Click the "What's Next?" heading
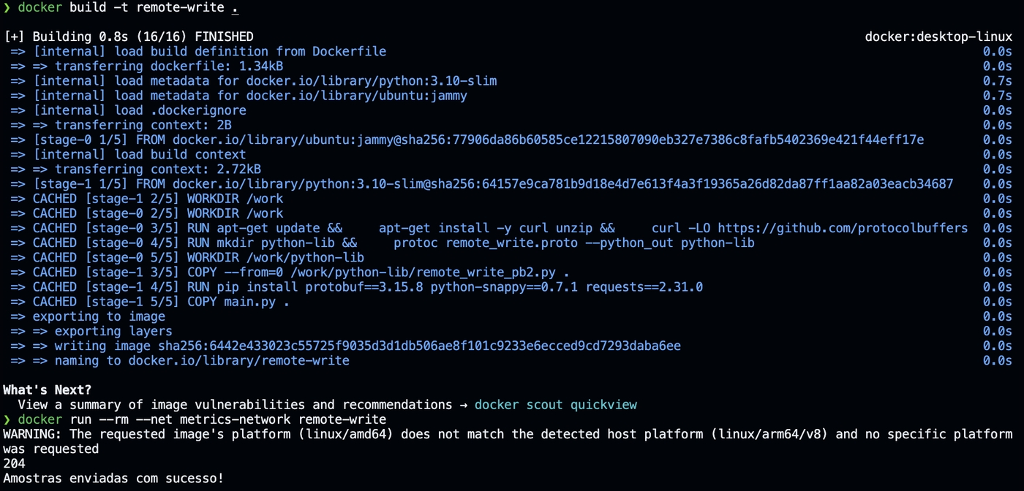The height and width of the screenshot is (491, 1024). (48, 390)
